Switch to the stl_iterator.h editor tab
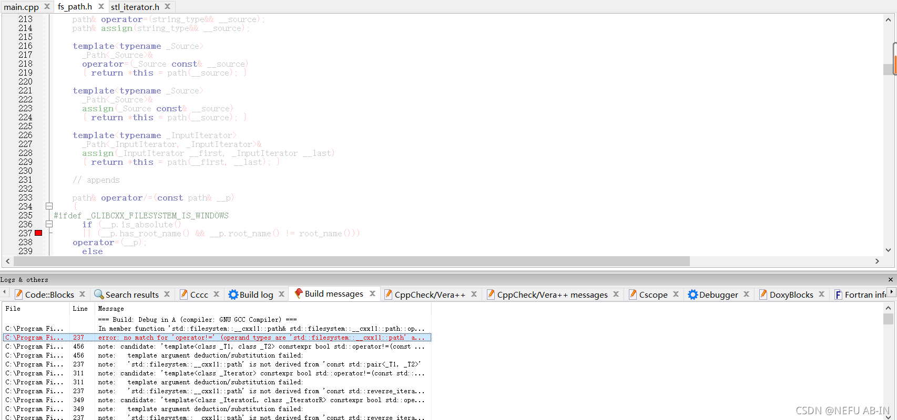This screenshot has height=420, width=897. click(135, 7)
